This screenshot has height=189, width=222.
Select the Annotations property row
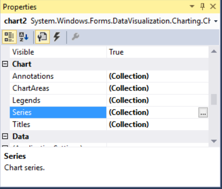pos(109,76)
